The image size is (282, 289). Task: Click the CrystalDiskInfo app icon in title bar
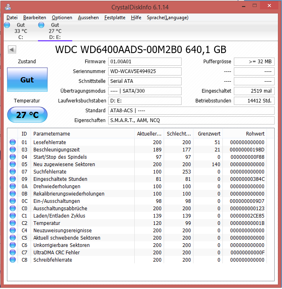pos(8,7)
